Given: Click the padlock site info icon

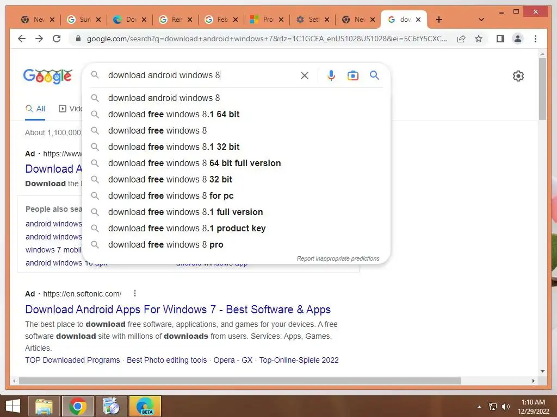Looking at the screenshot, I should pyautogui.click(x=78, y=39).
